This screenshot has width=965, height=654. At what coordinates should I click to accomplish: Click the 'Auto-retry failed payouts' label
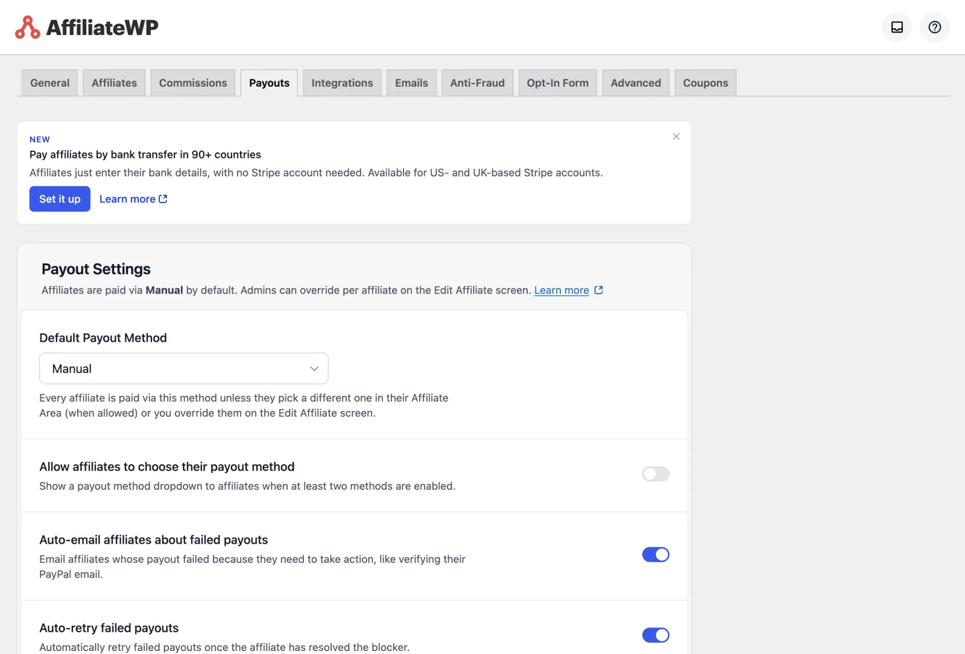109,628
